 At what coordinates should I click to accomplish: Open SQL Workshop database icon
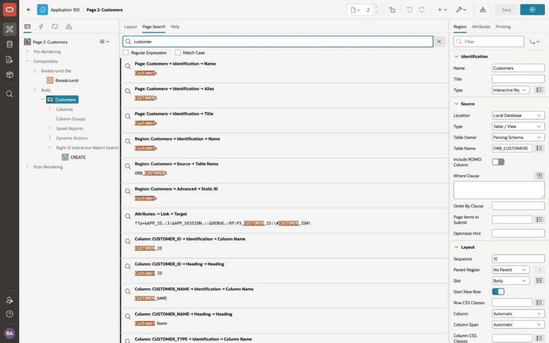(x=10, y=44)
